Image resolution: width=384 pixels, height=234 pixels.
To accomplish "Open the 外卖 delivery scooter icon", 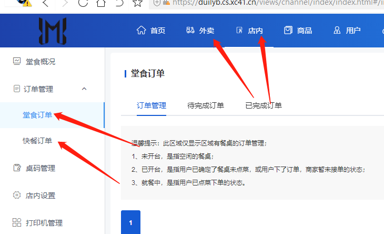I will click(x=190, y=31).
